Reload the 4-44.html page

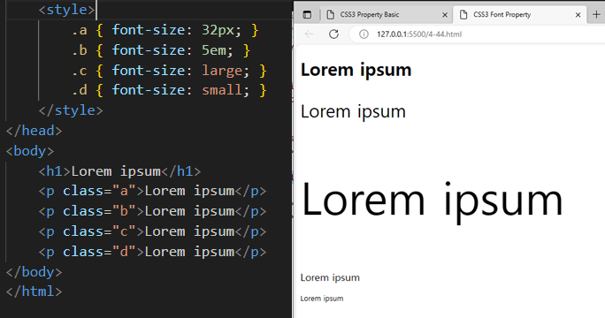pyautogui.click(x=333, y=34)
